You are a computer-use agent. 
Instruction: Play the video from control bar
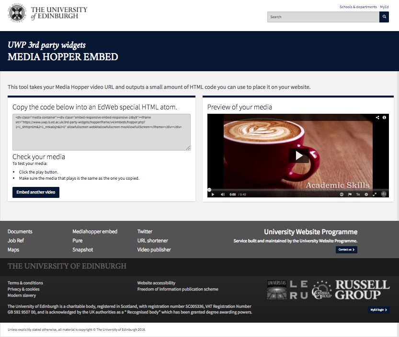(213, 195)
